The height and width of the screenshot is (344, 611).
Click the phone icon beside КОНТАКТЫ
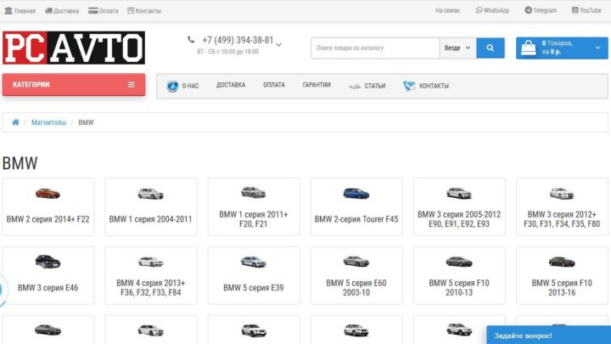pyautogui.click(x=409, y=86)
